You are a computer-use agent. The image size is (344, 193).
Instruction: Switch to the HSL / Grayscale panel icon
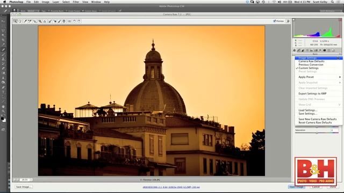[307, 50]
